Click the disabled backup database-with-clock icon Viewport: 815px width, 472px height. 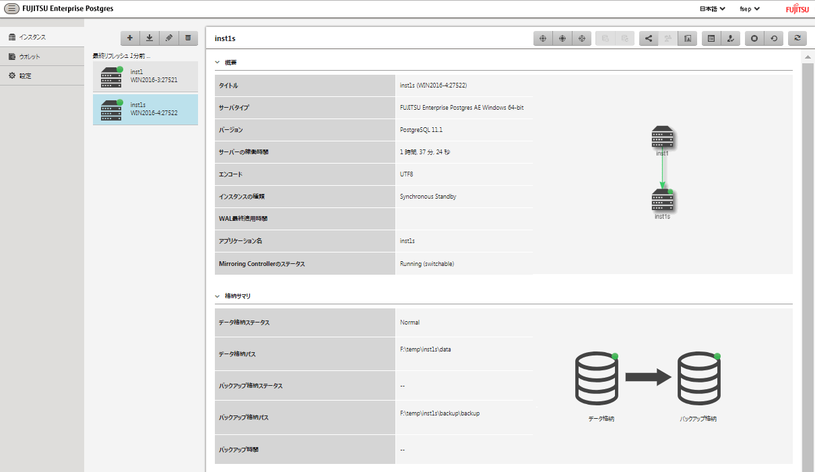pyautogui.click(x=605, y=38)
